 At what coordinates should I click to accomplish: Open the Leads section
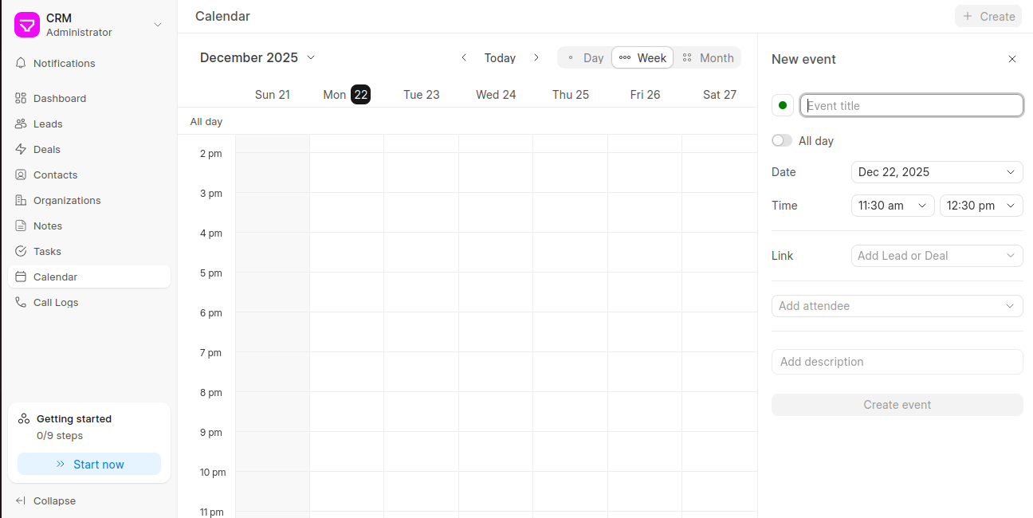tap(49, 124)
